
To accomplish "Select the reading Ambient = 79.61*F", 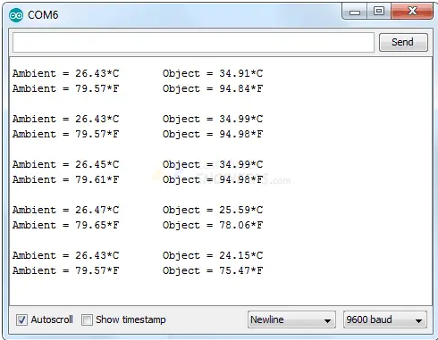I will point(65,179).
